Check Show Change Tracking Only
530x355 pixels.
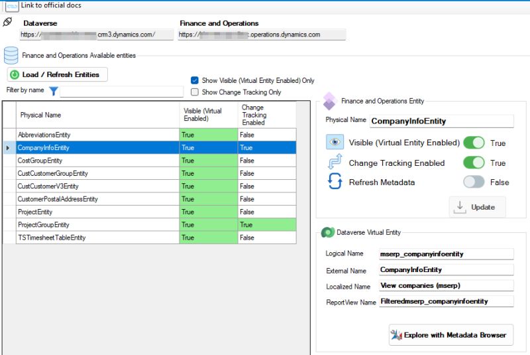click(x=194, y=92)
